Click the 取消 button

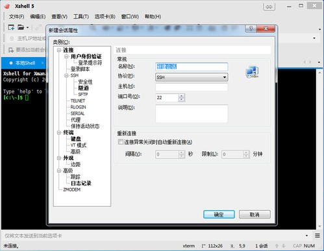(x=255, y=215)
